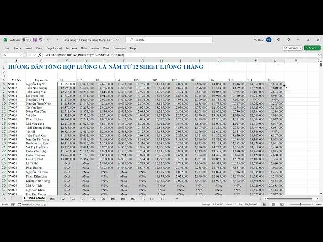The height and width of the screenshot is (242, 323).
Task: Undo the last action
Action: [x=41, y=40]
